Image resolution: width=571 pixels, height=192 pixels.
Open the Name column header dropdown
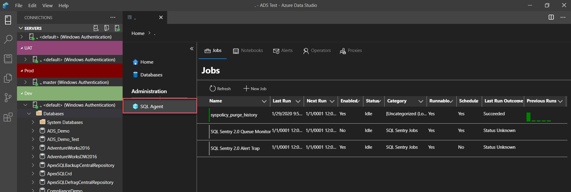264,101
